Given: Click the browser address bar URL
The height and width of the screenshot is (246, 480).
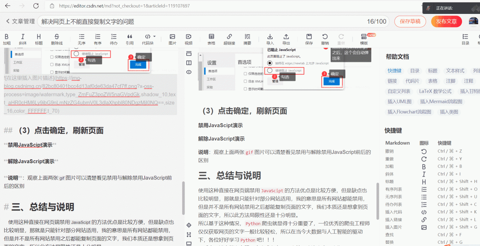Looking at the screenshot, I should [x=124, y=6].
